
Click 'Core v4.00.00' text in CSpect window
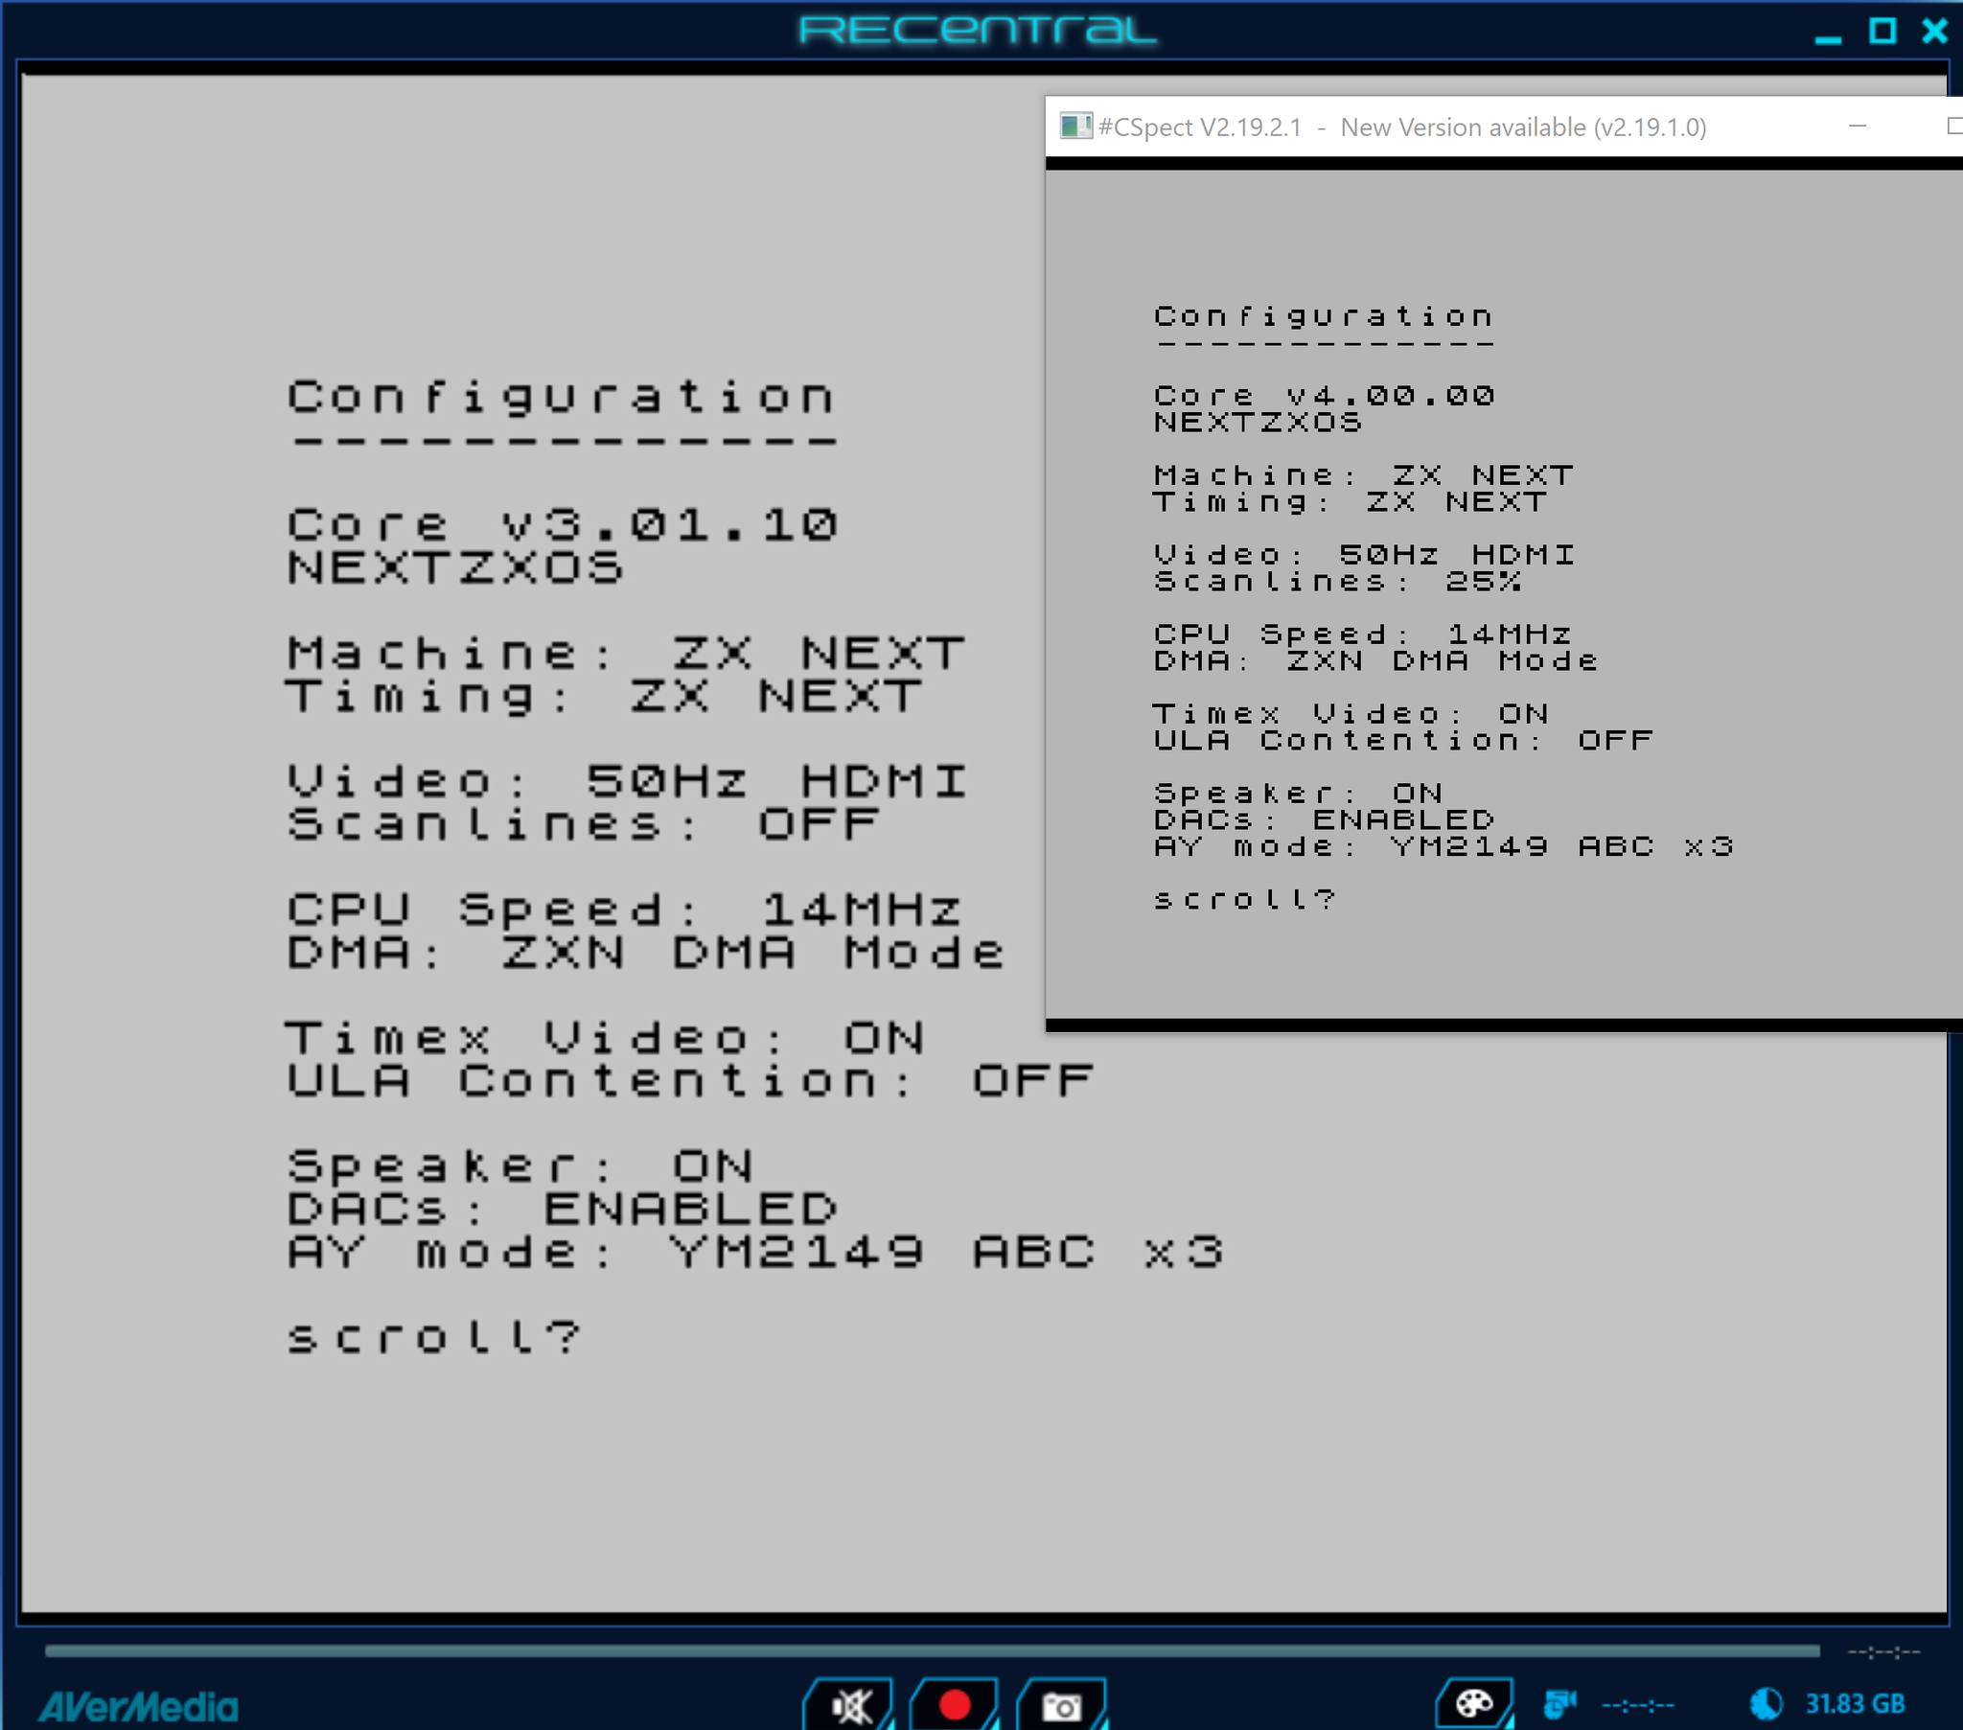coord(1325,395)
